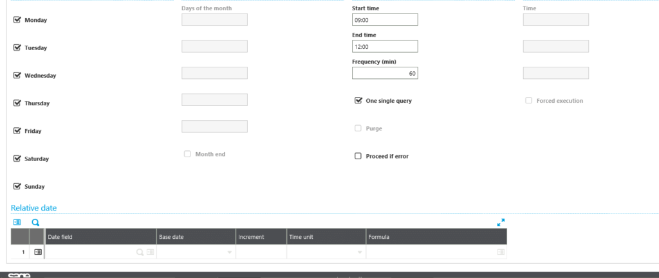Toggle the One single query checkbox
This screenshot has width=659, height=278.
(358, 101)
